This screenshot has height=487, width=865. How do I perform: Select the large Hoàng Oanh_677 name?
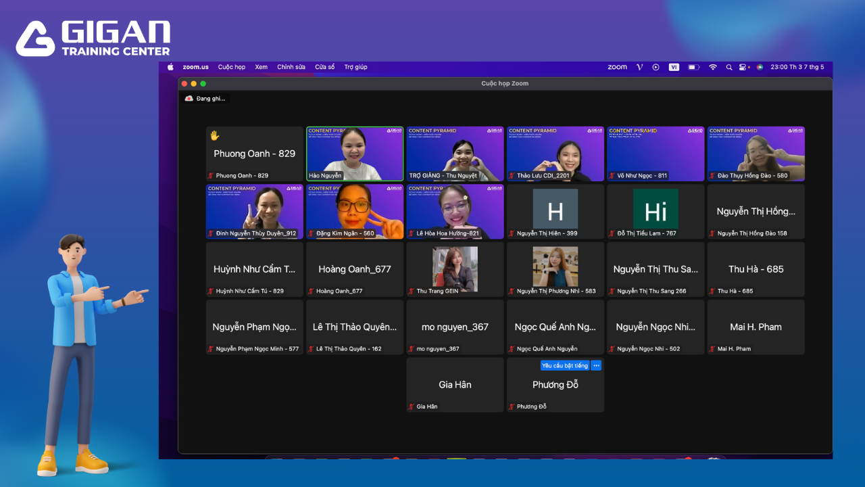(x=355, y=269)
